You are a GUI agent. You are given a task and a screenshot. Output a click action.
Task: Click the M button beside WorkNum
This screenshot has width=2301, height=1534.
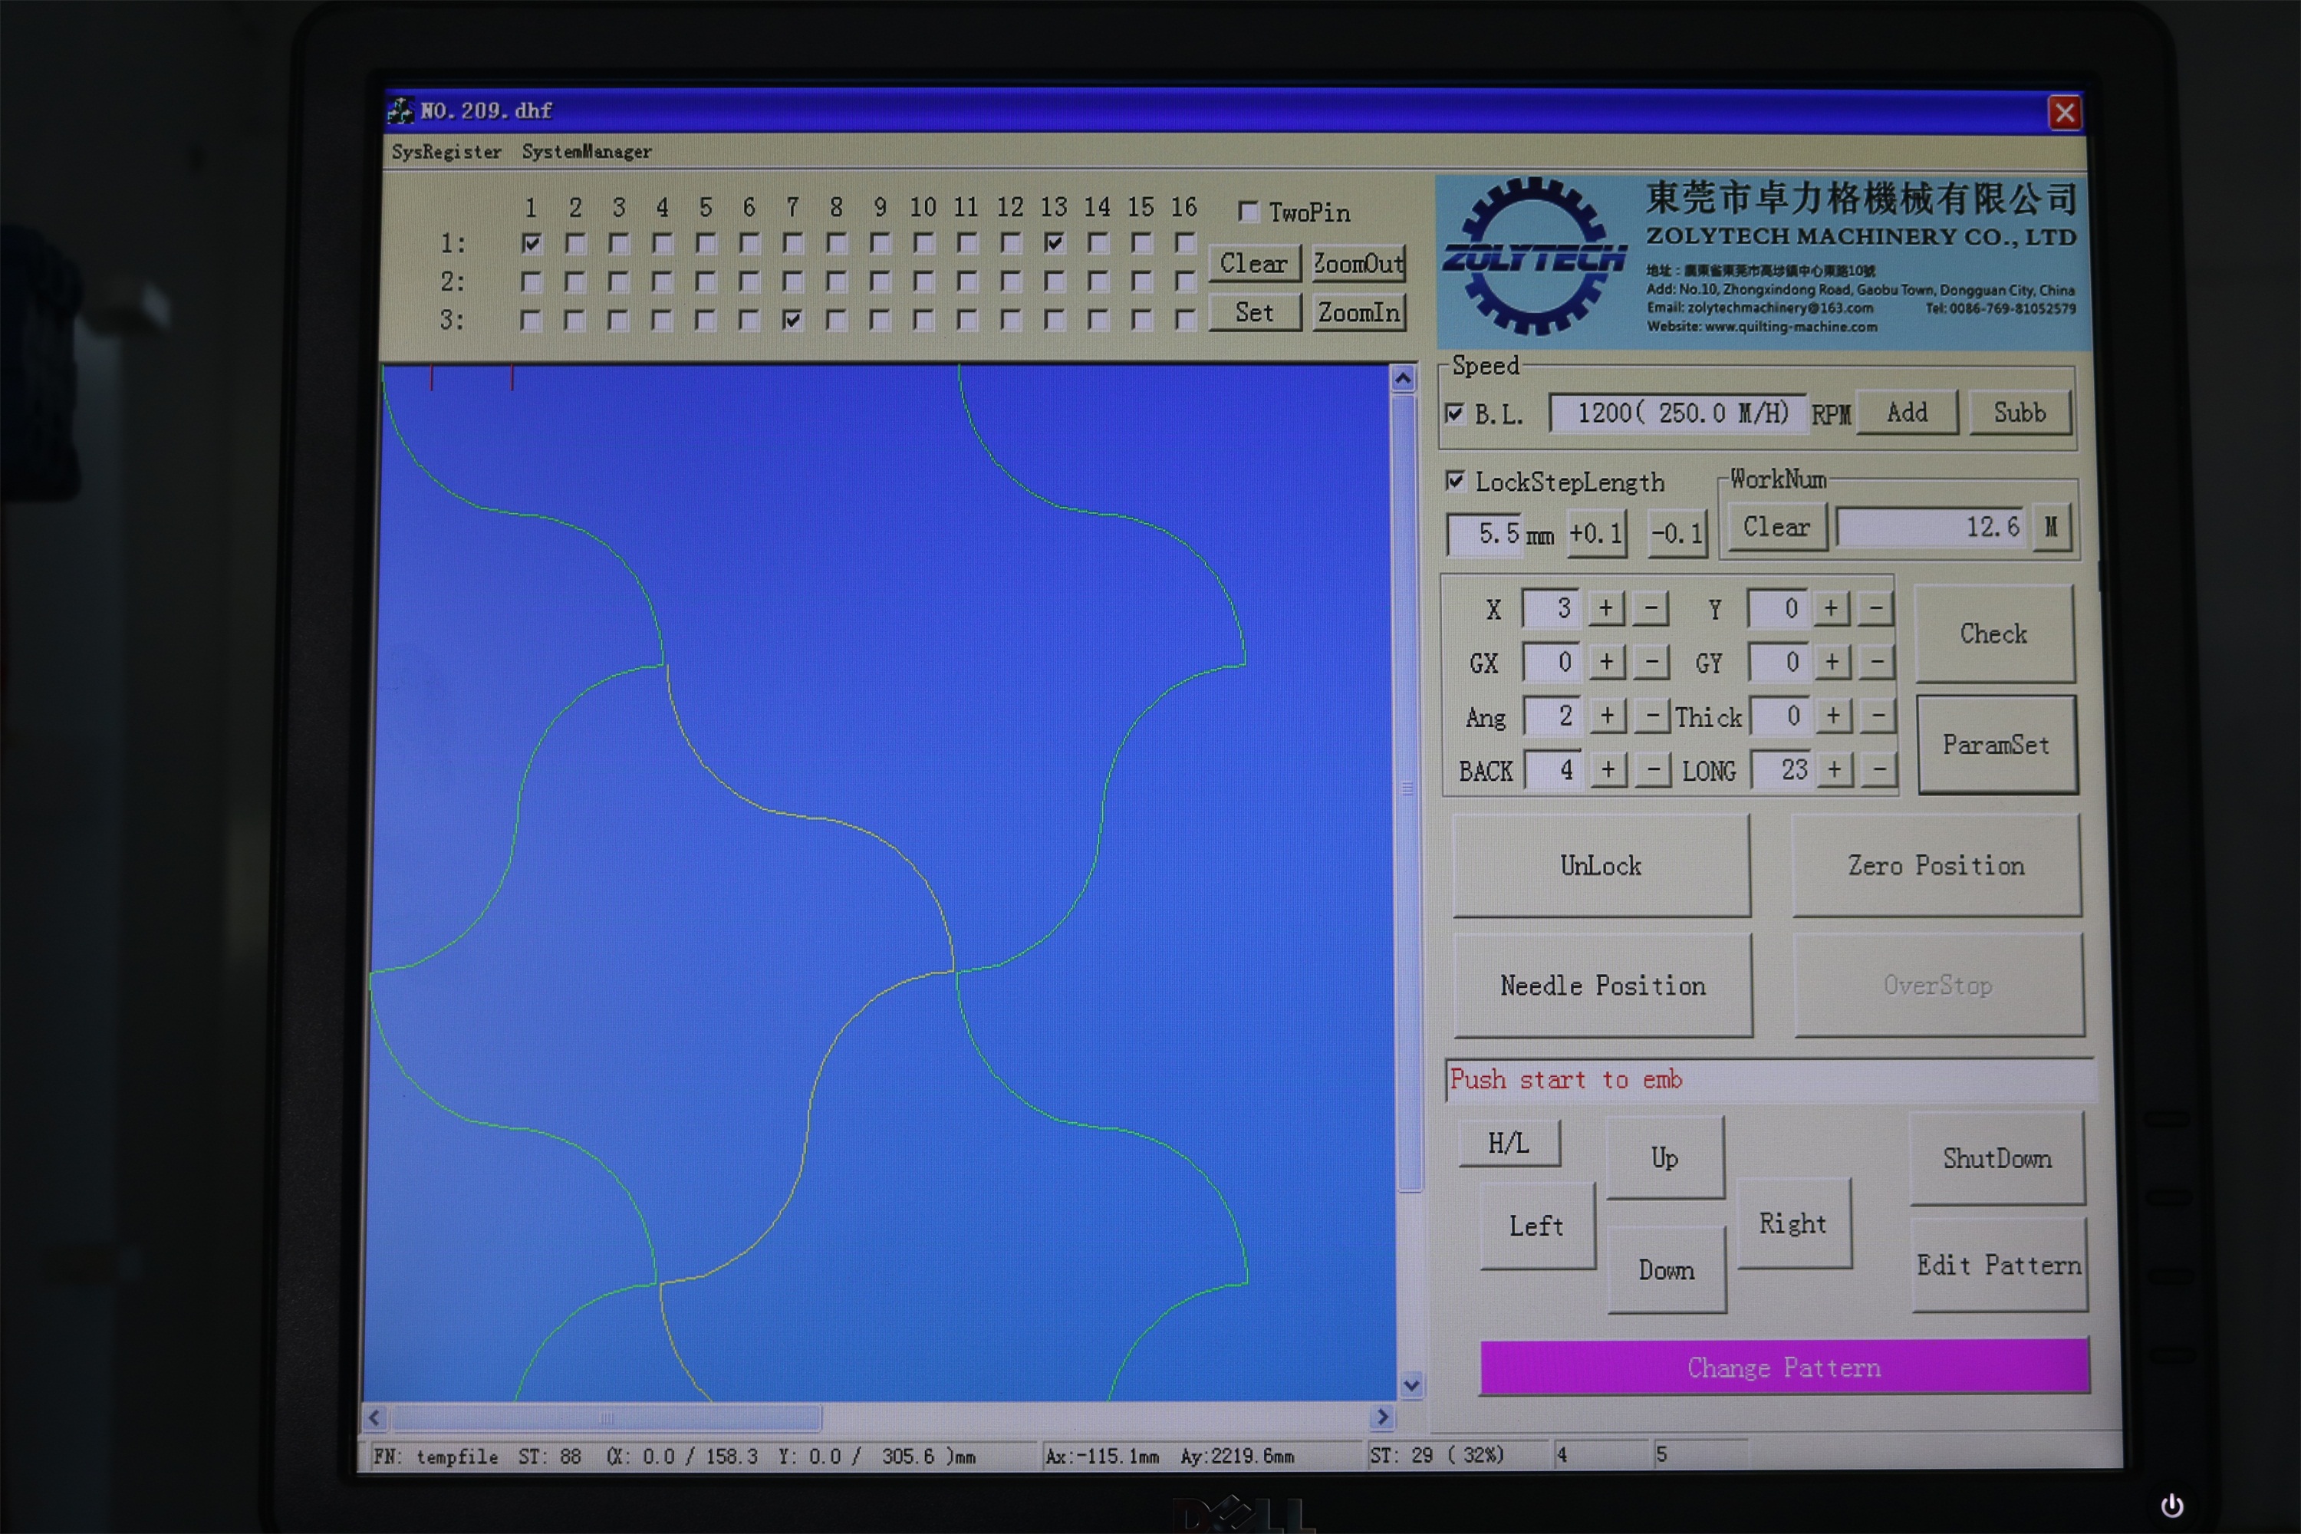coord(2050,528)
